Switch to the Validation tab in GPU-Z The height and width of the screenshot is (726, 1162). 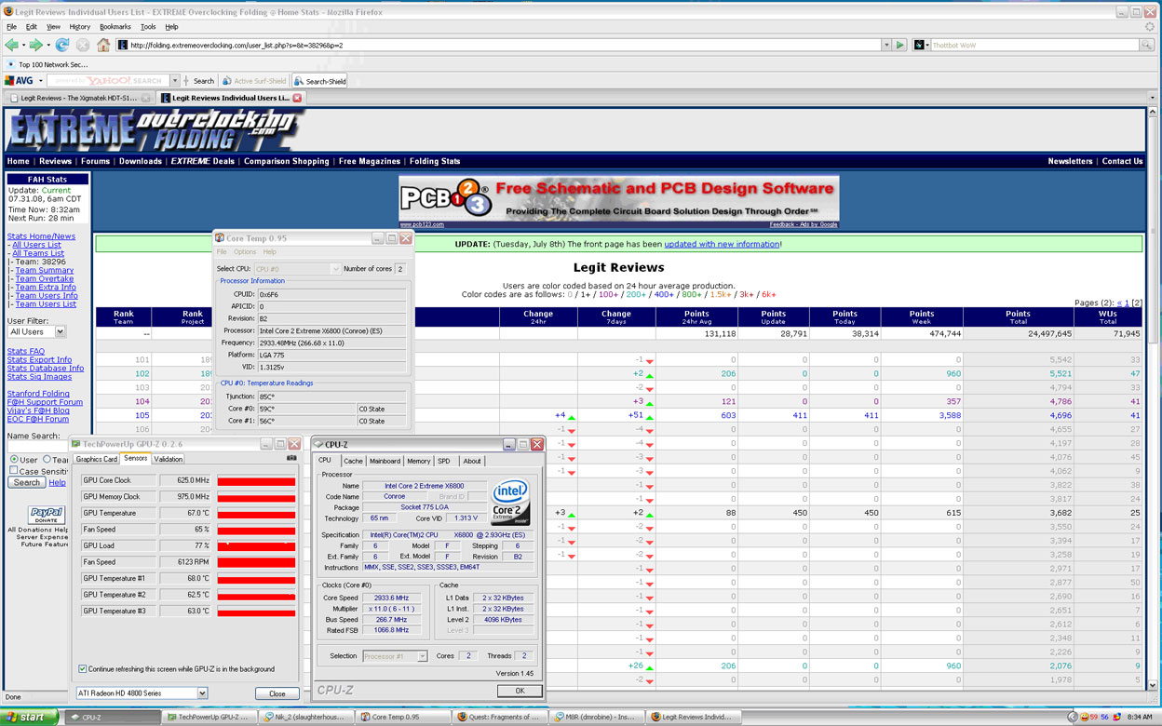[169, 459]
